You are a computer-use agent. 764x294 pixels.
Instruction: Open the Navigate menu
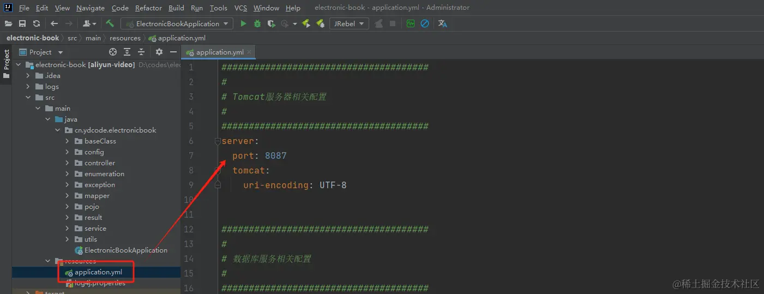pos(91,8)
